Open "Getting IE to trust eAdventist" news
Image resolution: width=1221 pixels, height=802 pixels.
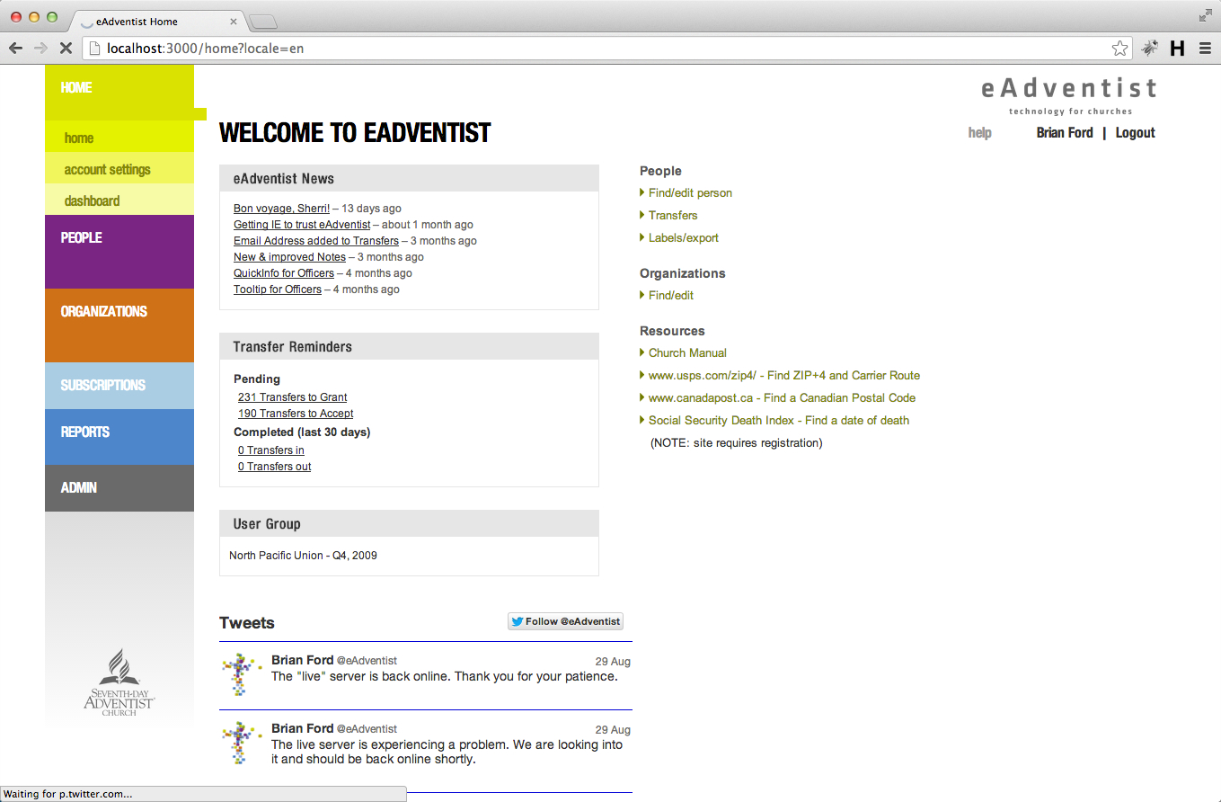[302, 225]
